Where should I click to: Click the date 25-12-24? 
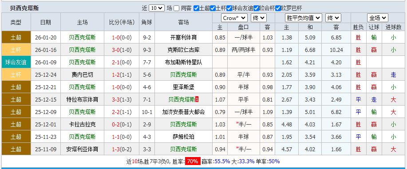[46, 75]
